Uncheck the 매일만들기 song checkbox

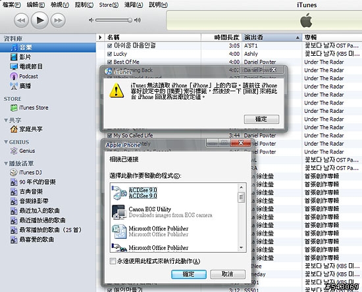point(110,290)
